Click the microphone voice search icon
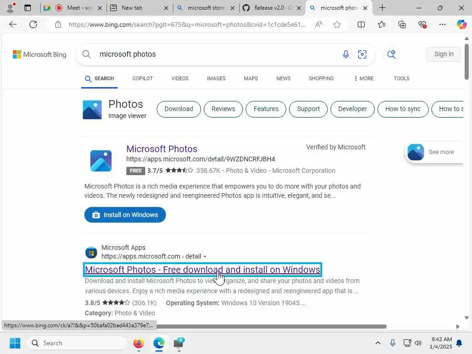Viewport: 472px width, 354px height. [346, 54]
